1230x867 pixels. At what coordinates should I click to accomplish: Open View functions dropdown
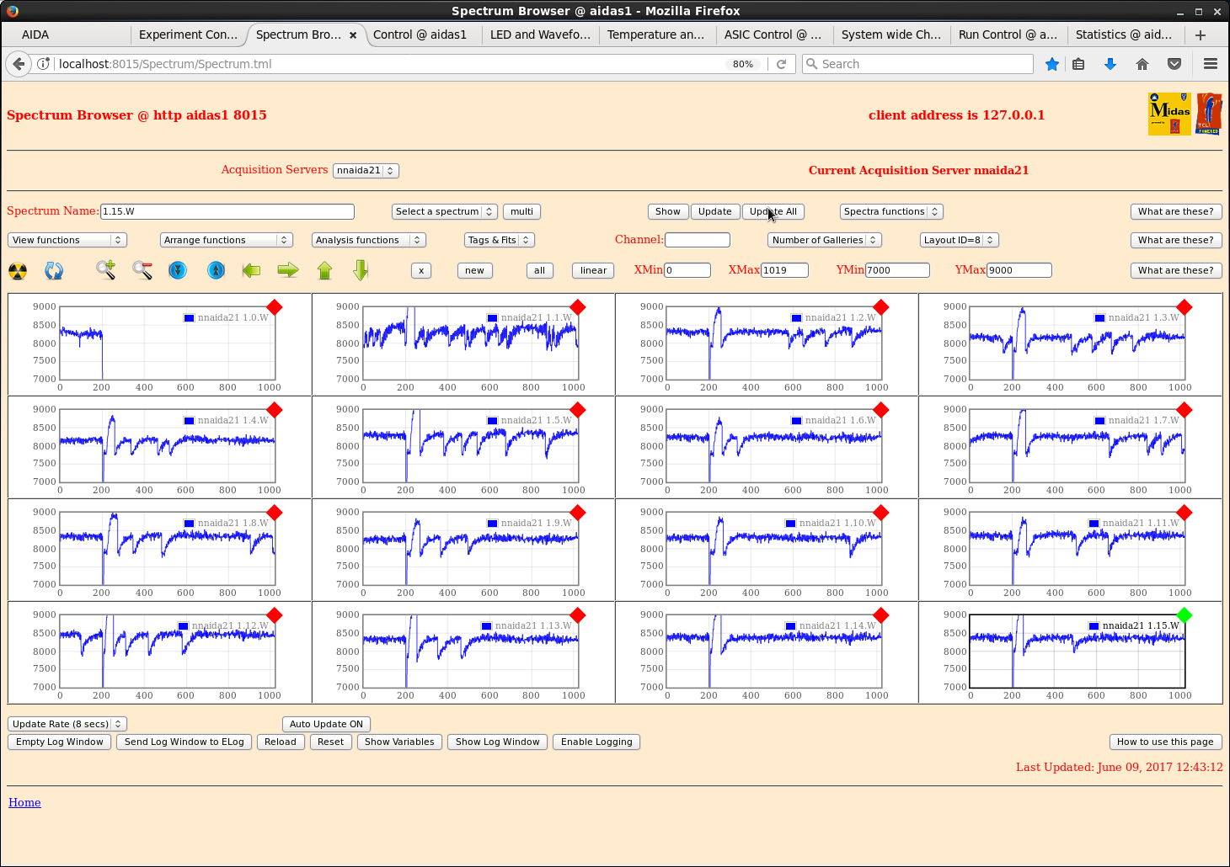tap(67, 241)
